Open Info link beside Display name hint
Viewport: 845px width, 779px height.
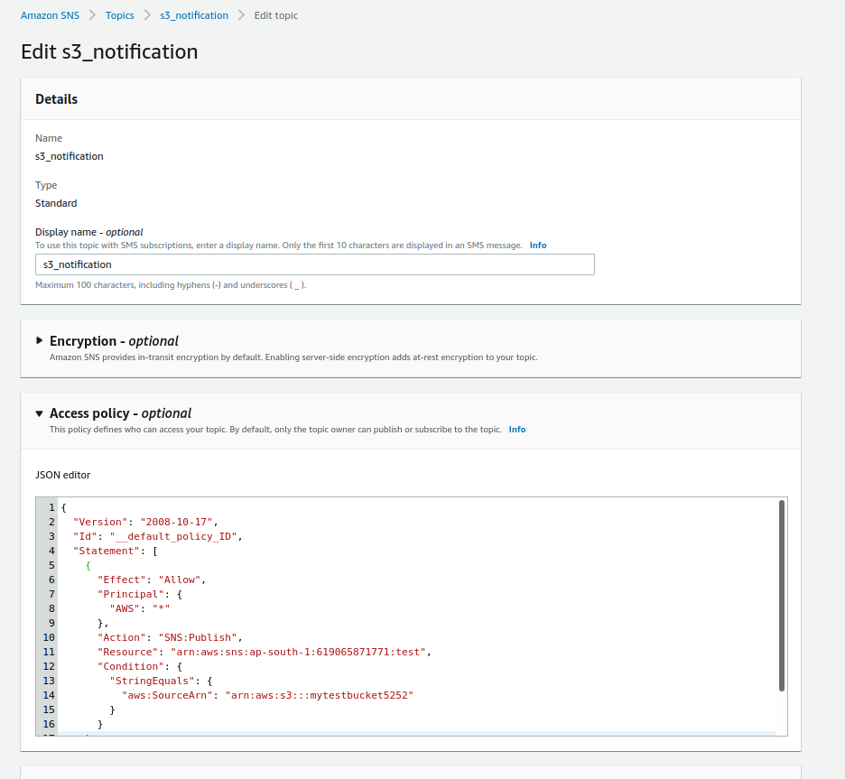[538, 246]
